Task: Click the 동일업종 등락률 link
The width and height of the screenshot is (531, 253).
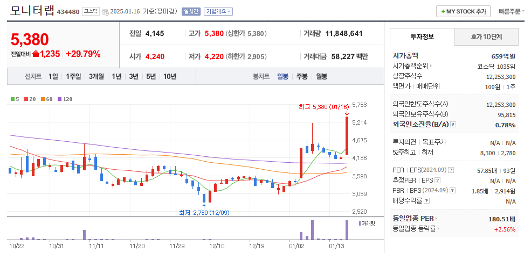Action: [x=414, y=229]
